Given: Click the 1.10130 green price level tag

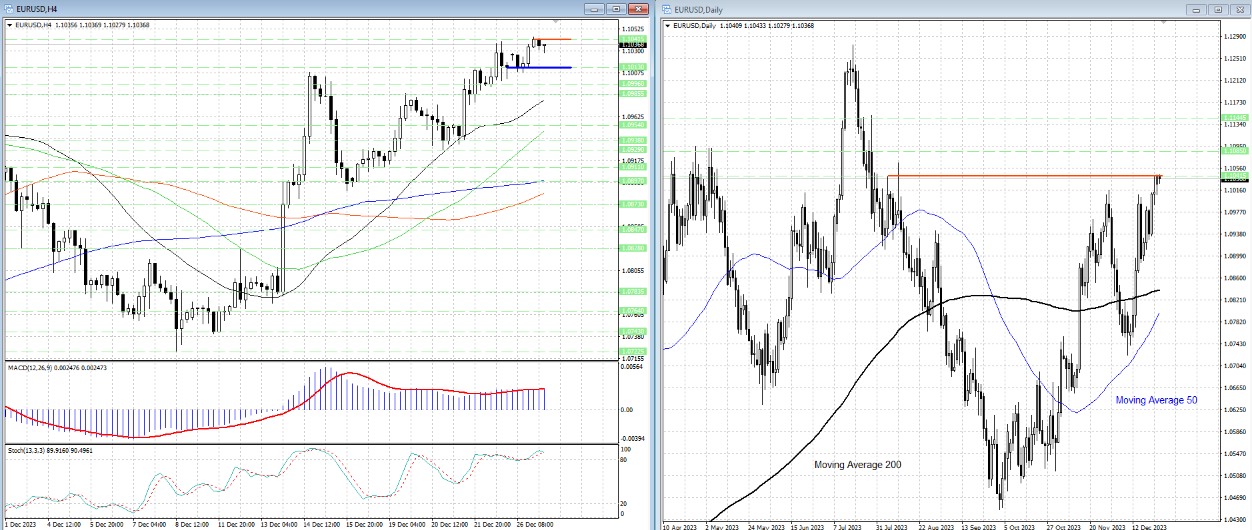Looking at the screenshot, I should 633,67.
